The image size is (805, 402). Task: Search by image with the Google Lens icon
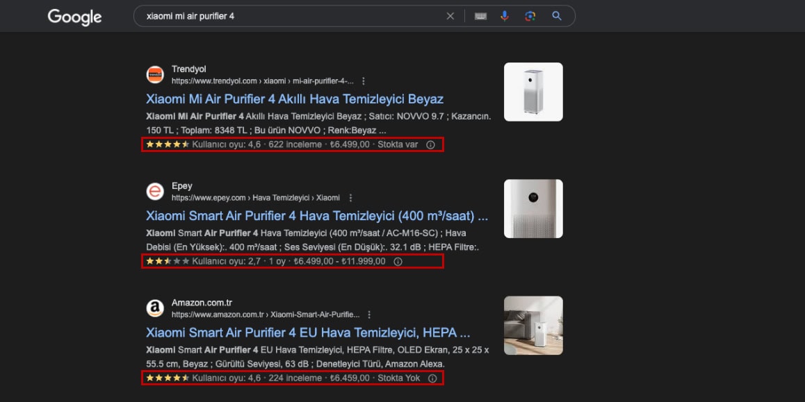(x=530, y=16)
